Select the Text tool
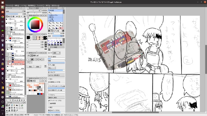This screenshot has height=116, width=207. [12, 108]
